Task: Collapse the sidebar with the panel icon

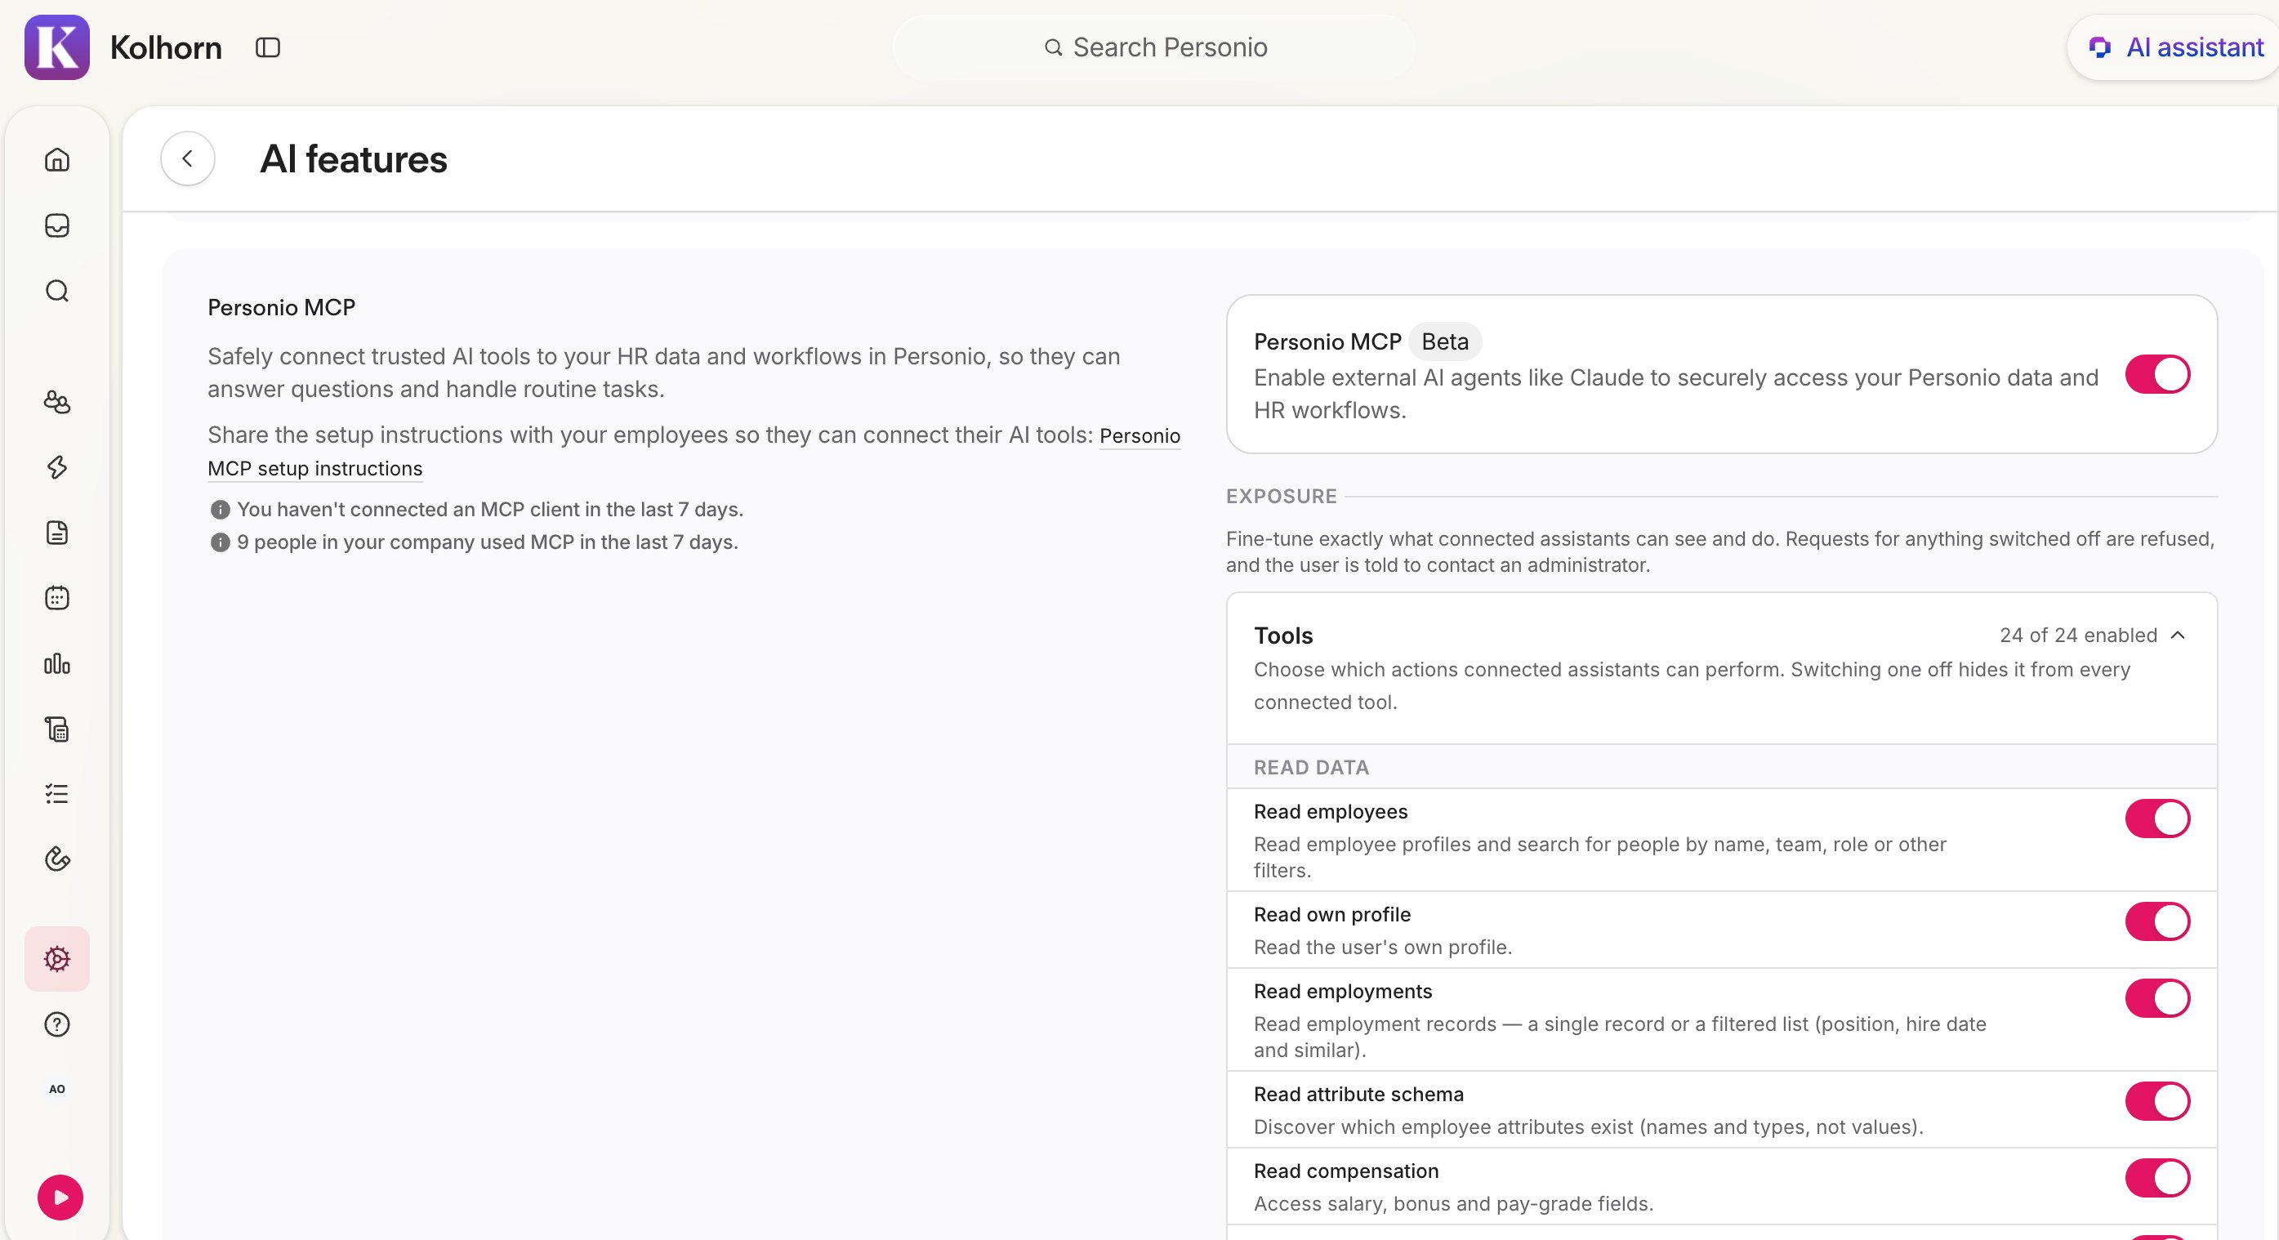Action: tap(267, 47)
